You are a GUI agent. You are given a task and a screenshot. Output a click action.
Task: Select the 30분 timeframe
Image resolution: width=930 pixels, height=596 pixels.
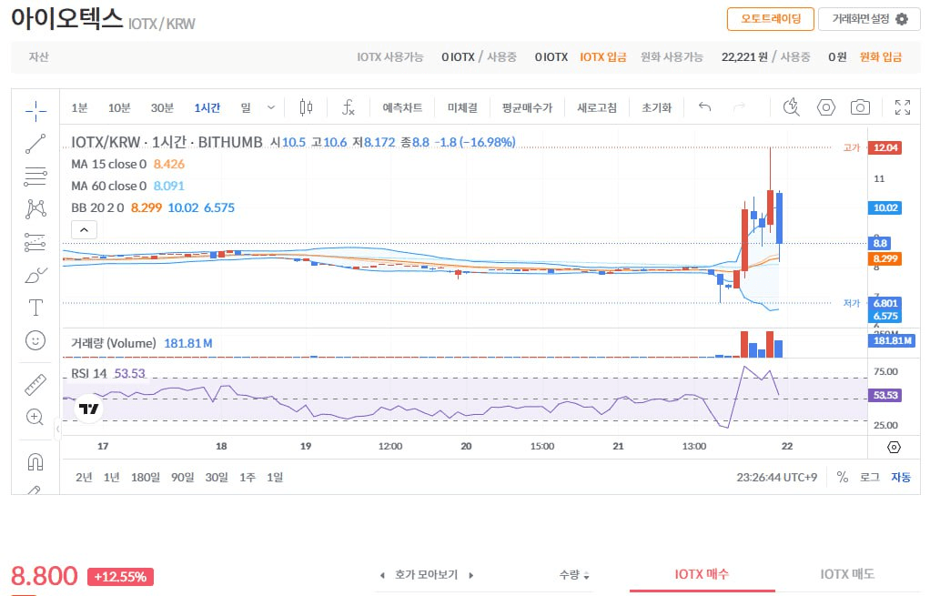(x=162, y=107)
